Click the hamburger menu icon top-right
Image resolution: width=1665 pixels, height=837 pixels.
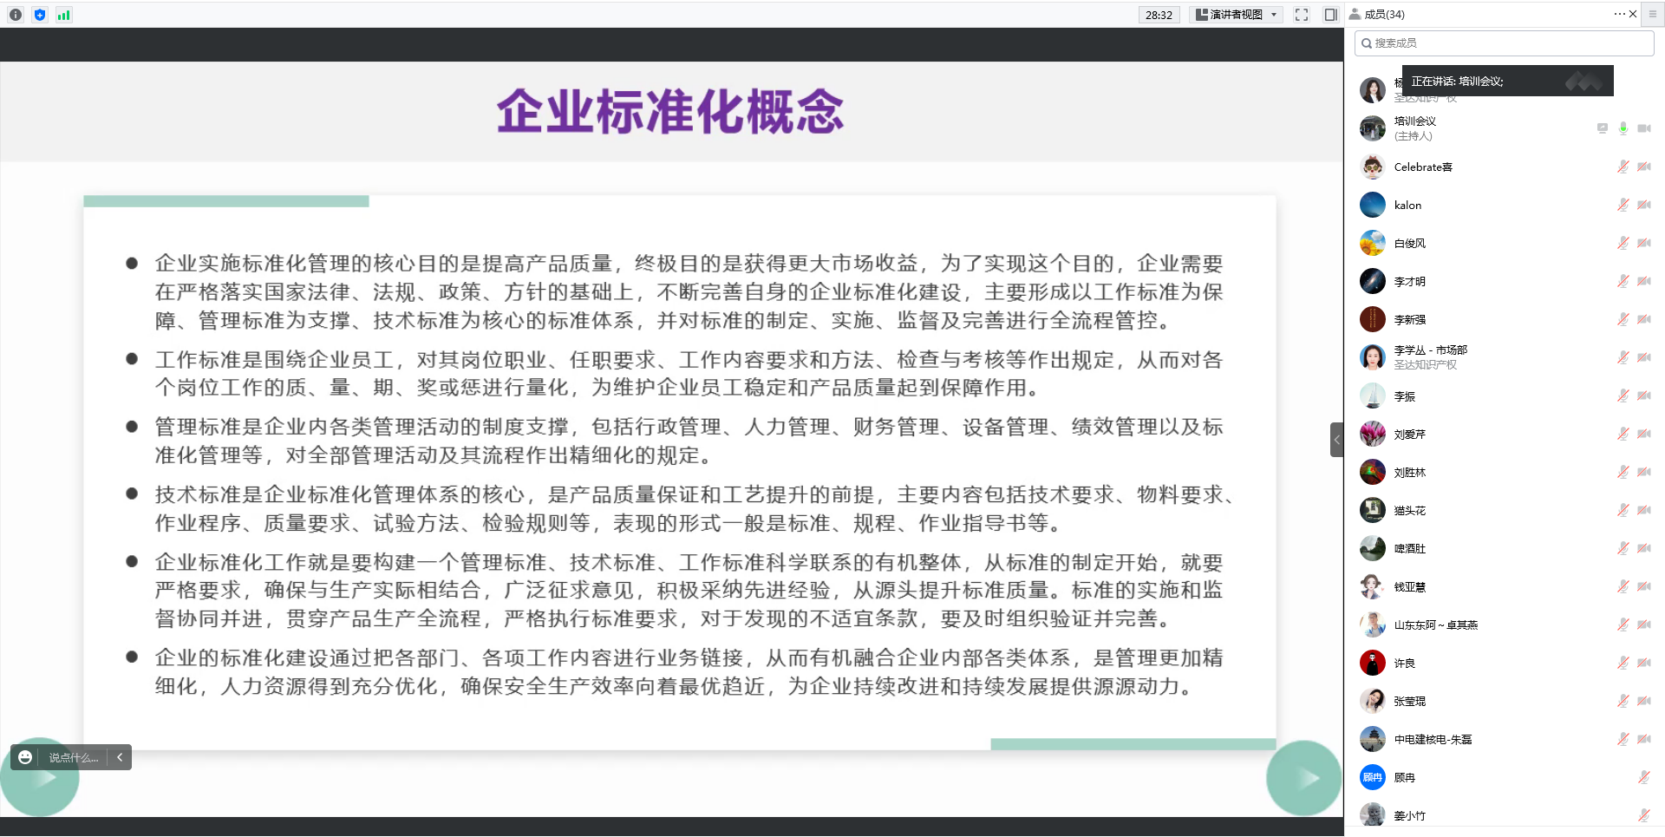(1653, 14)
